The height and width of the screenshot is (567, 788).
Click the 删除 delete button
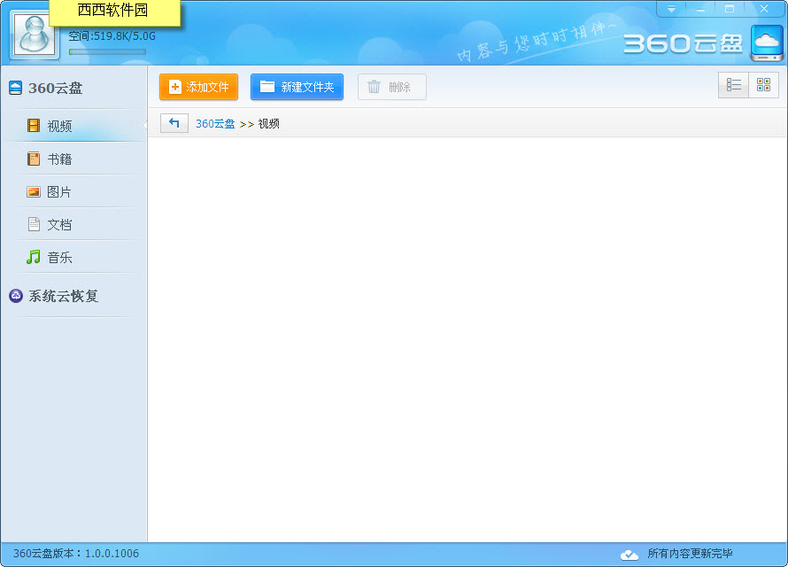tap(391, 87)
